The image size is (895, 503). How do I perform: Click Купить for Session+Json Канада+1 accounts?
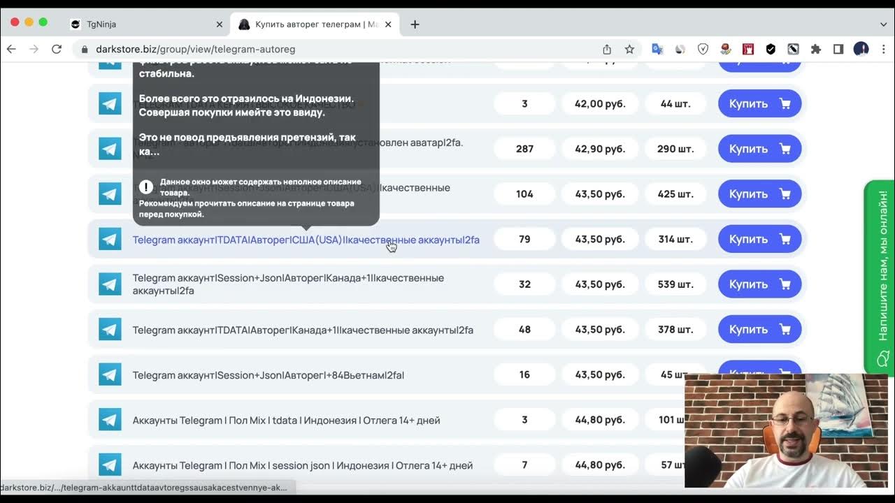(x=759, y=284)
